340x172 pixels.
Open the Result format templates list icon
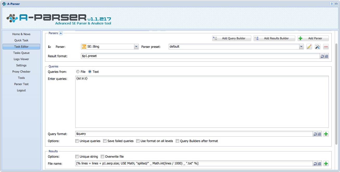[326, 56]
